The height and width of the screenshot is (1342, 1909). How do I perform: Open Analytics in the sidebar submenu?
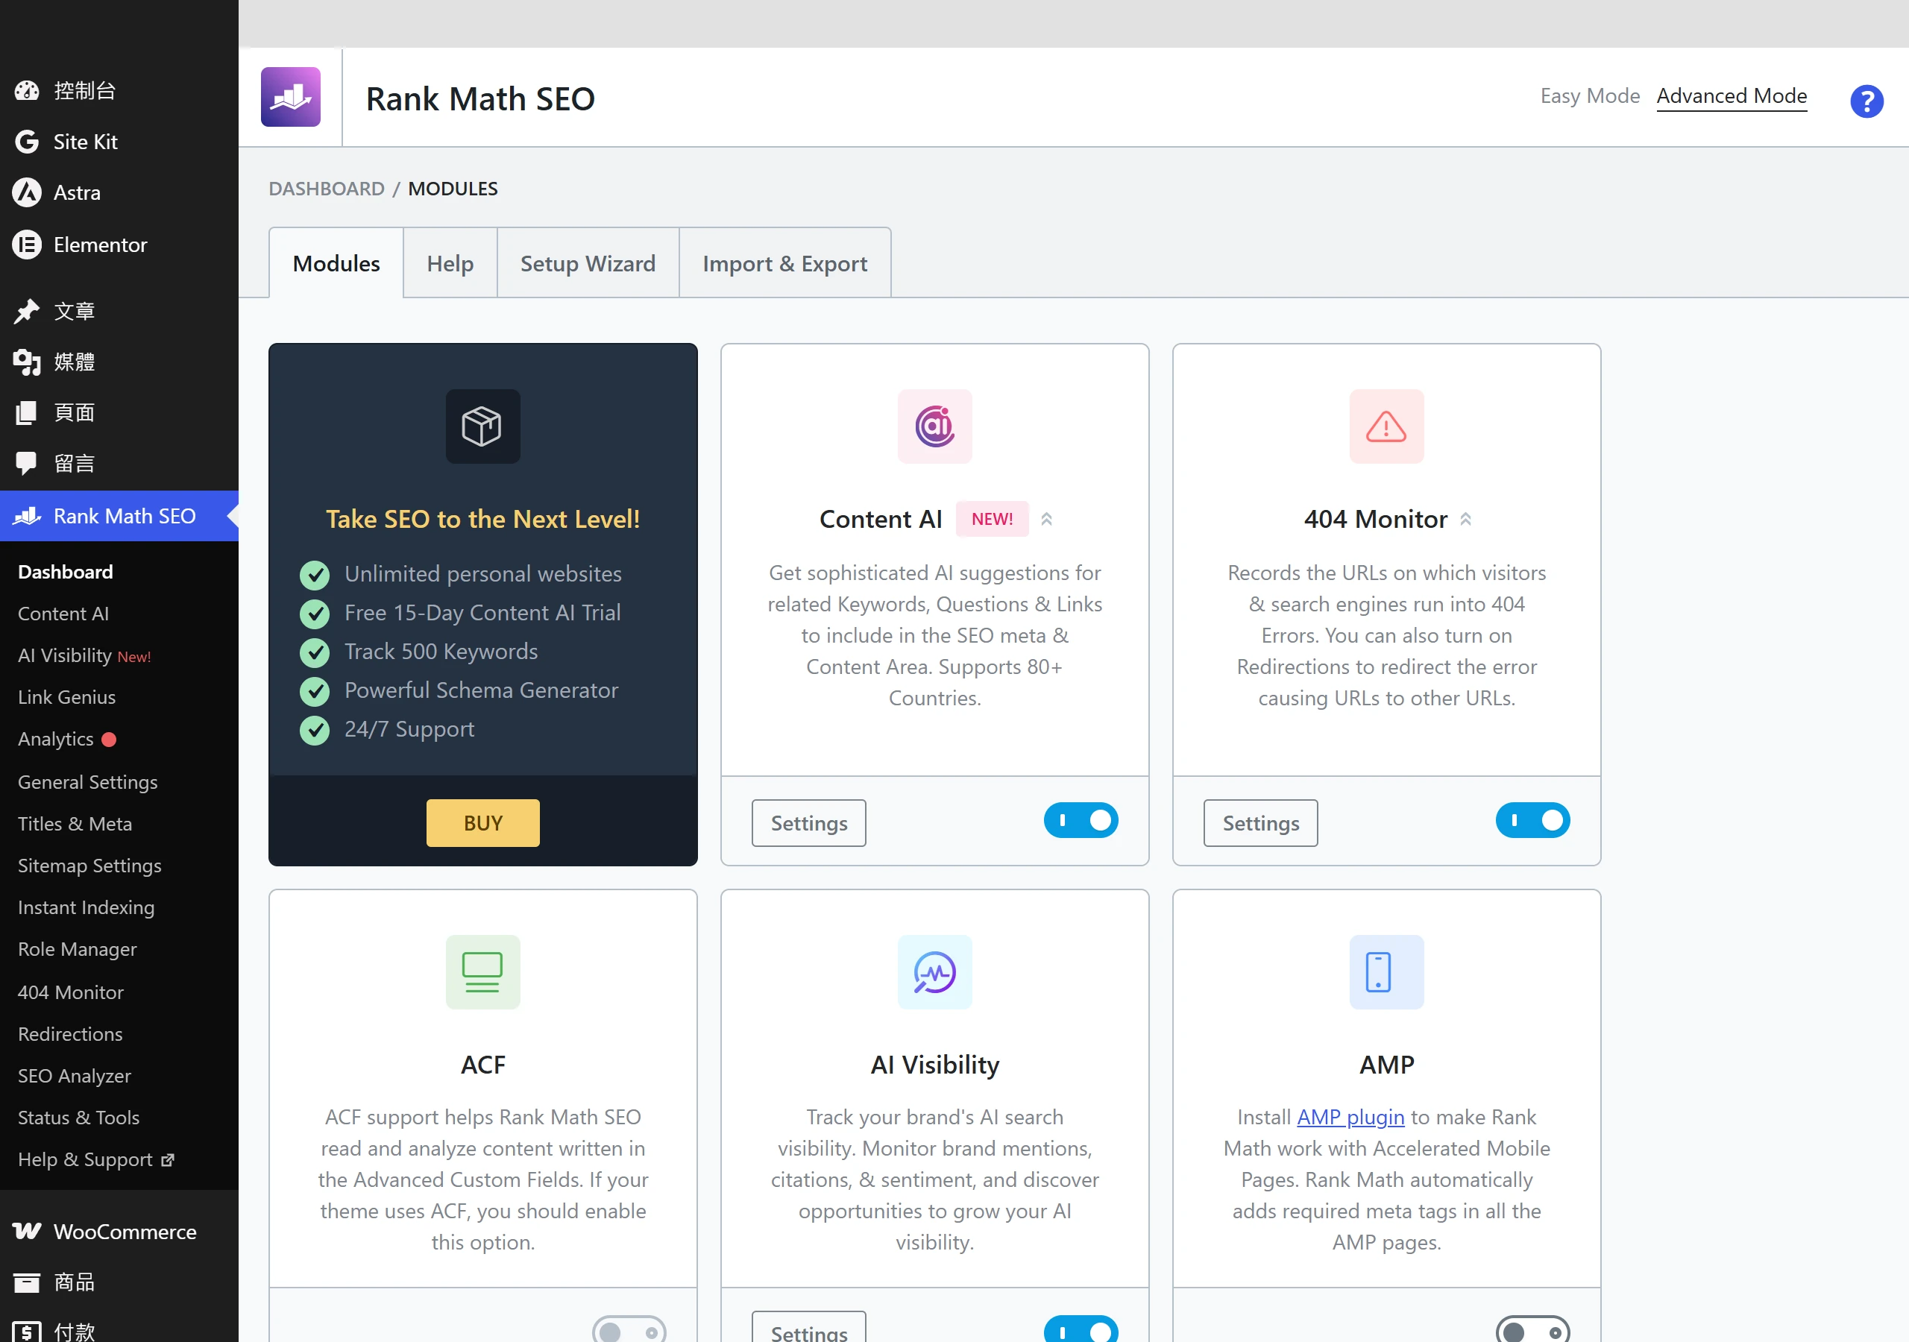pyautogui.click(x=56, y=739)
